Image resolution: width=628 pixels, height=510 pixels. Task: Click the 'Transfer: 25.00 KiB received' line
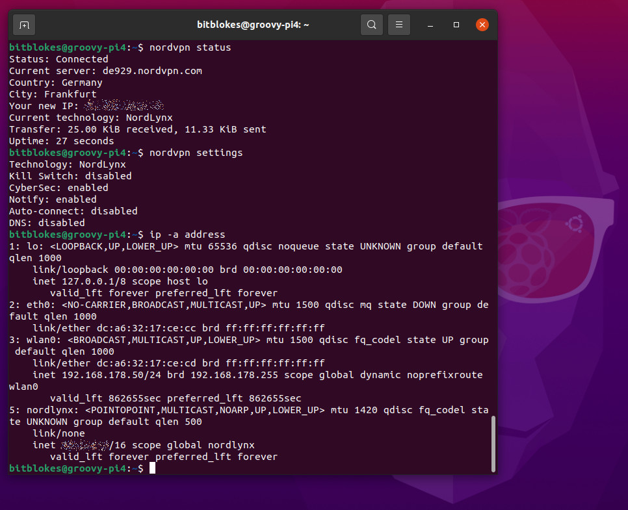coord(138,129)
